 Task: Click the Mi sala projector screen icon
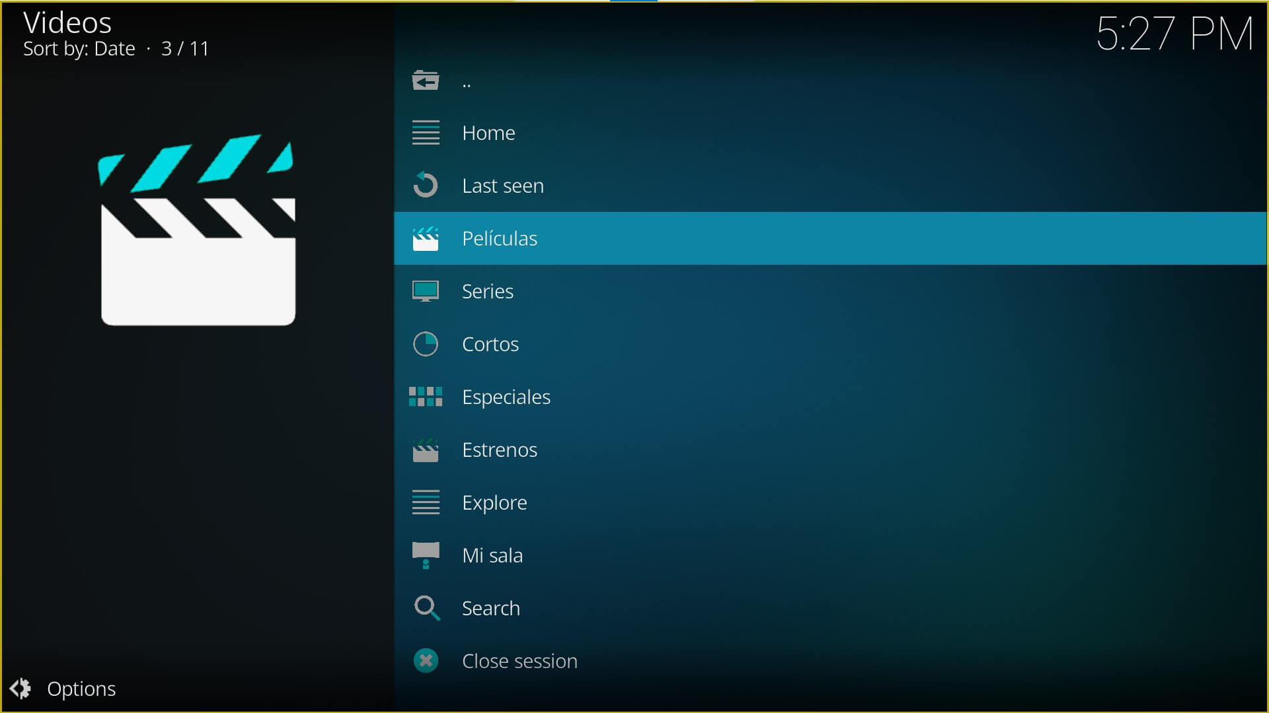(x=425, y=555)
